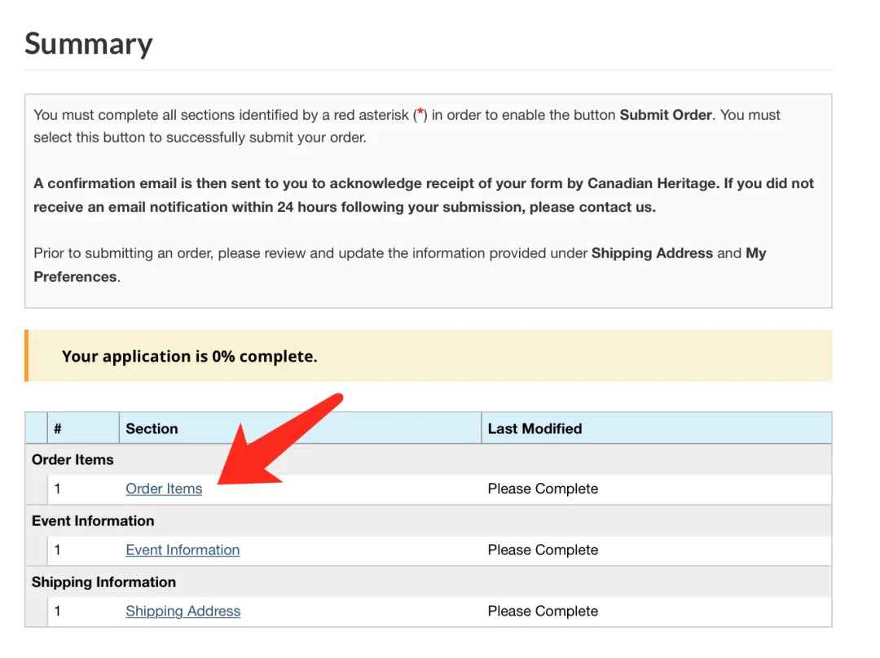Click "Please Complete" status in Event Information row

[x=543, y=550]
